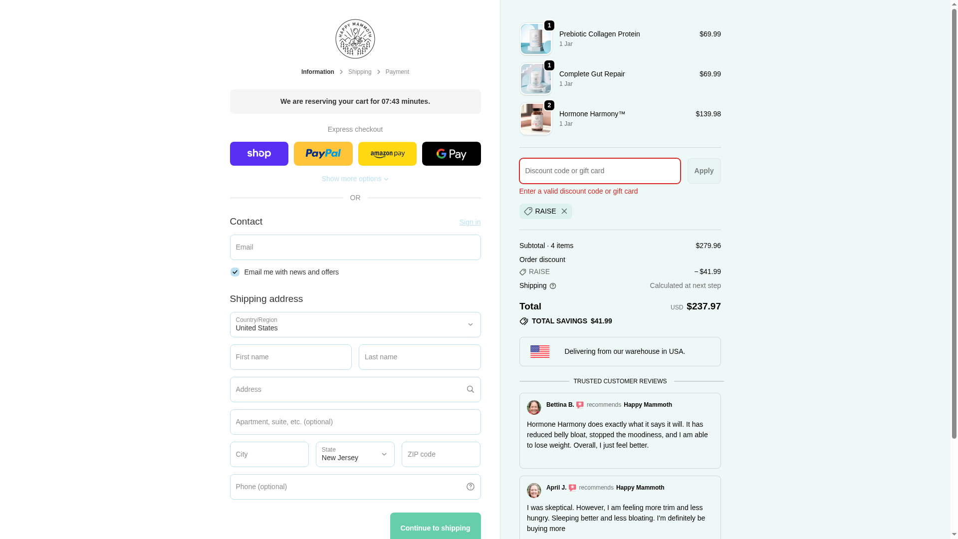Open the State dropdown showing New Jersey
This screenshot has height=539, width=958.
click(355, 455)
